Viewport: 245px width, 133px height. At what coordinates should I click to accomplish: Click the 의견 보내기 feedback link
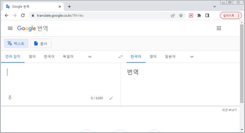pos(229,110)
